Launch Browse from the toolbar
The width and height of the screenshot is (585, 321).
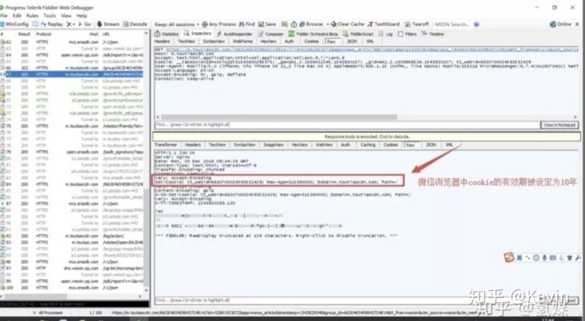(x=311, y=24)
